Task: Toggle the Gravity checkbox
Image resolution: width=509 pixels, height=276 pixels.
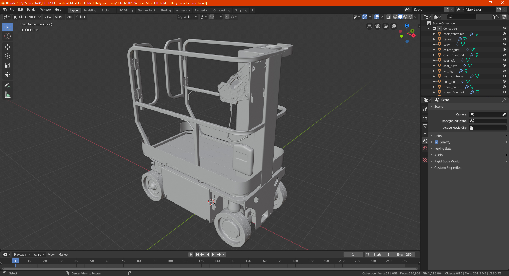Action: click(436, 142)
